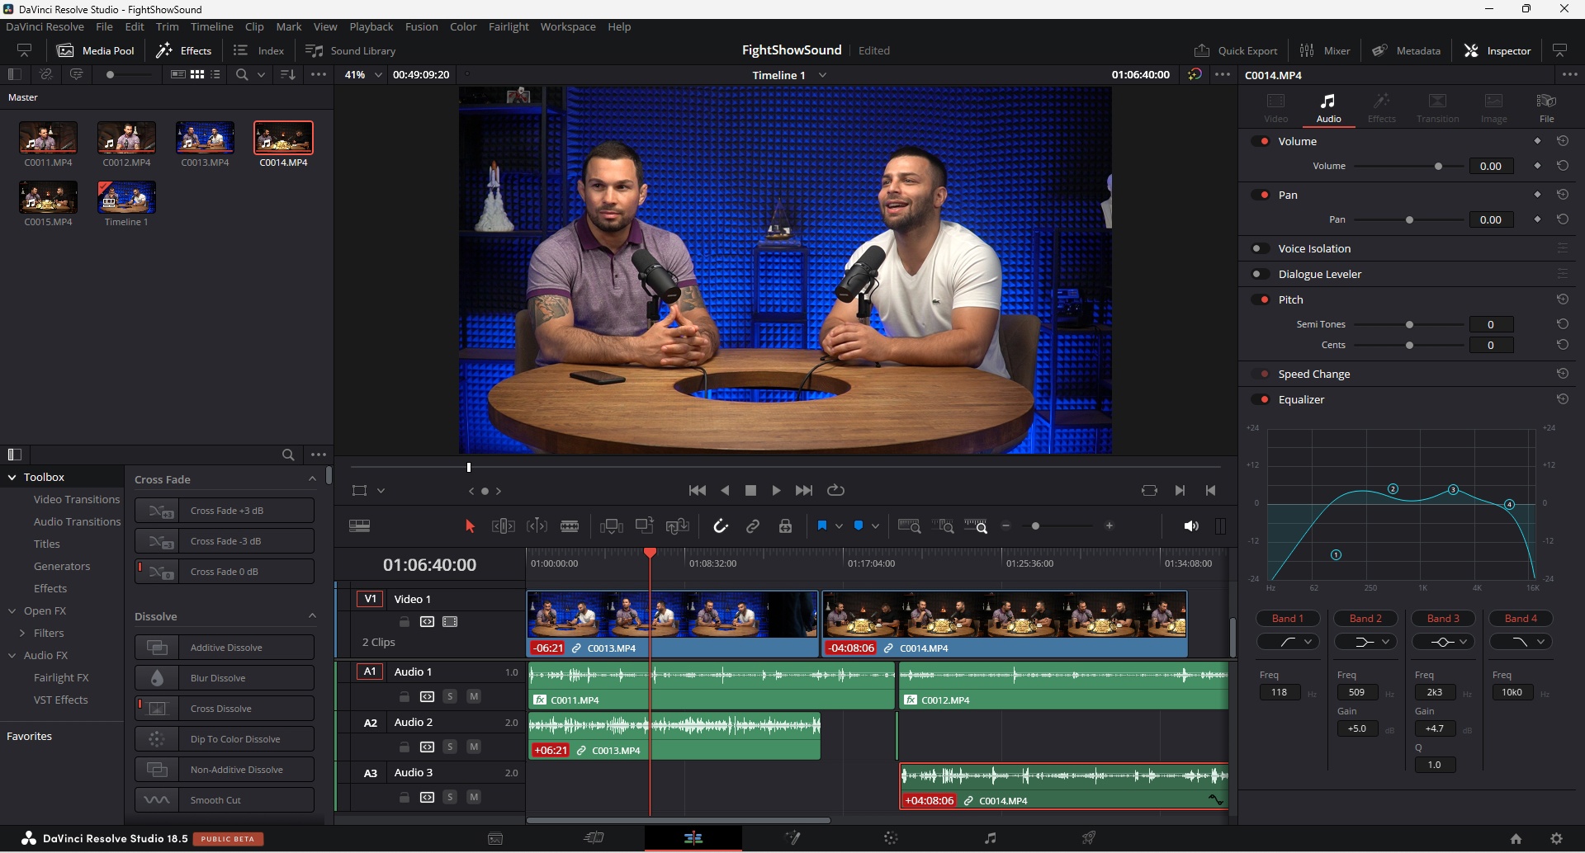This screenshot has height=853, width=1585.
Task: Open project settings gear icon
Action: tap(1556, 838)
